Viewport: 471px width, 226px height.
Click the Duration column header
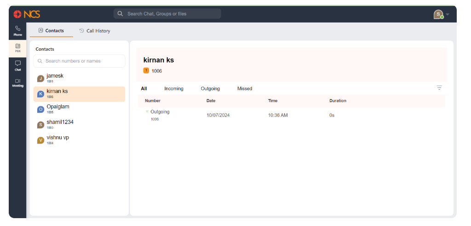coord(338,101)
